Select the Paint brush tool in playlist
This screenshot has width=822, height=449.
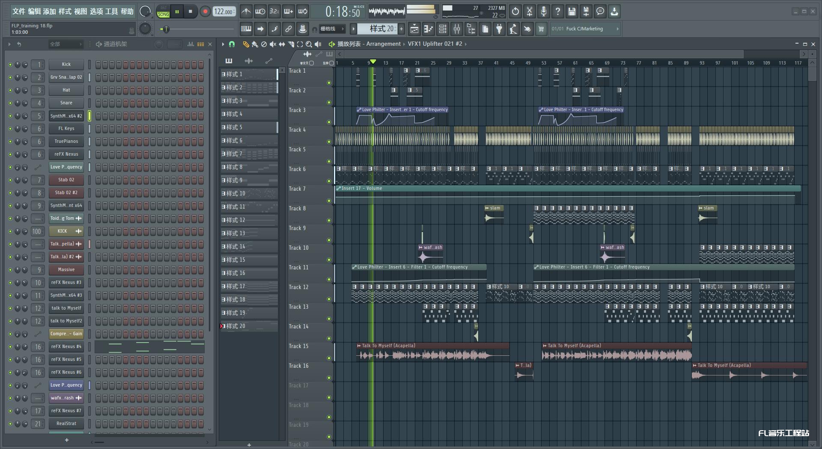point(255,44)
